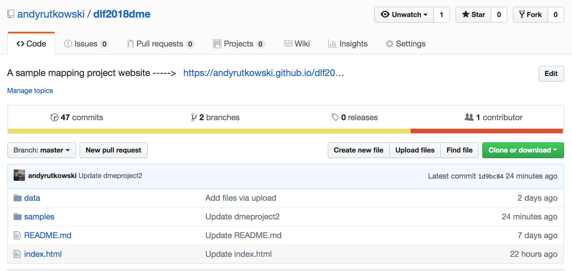Click the Edit description button
572x271 pixels.
click(x=551, y=74)
